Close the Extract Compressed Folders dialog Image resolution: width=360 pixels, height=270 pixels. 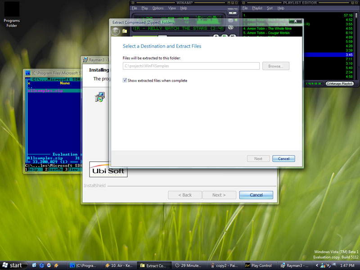(x=296, y=21)
